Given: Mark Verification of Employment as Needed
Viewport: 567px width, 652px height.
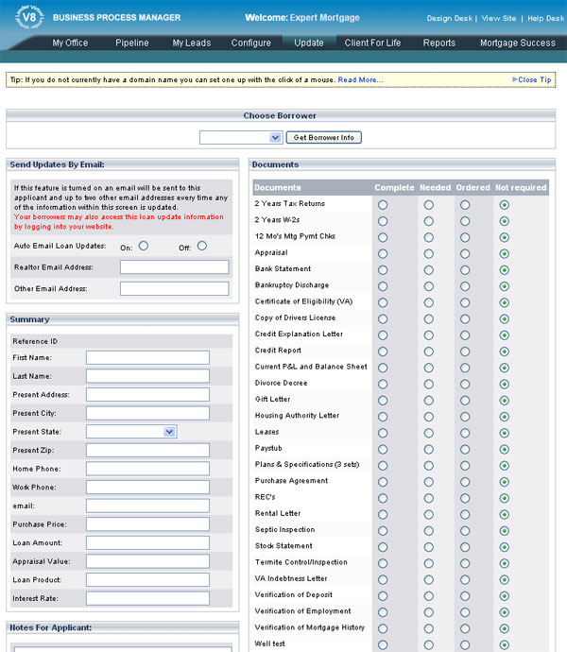Looking at the screenshot, I should (x=428, y=612).
